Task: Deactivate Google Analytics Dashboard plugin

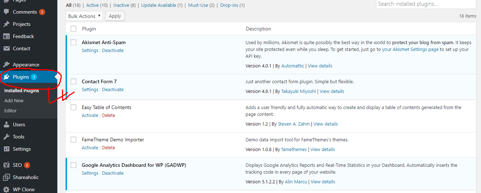Action: coord(113,173)
